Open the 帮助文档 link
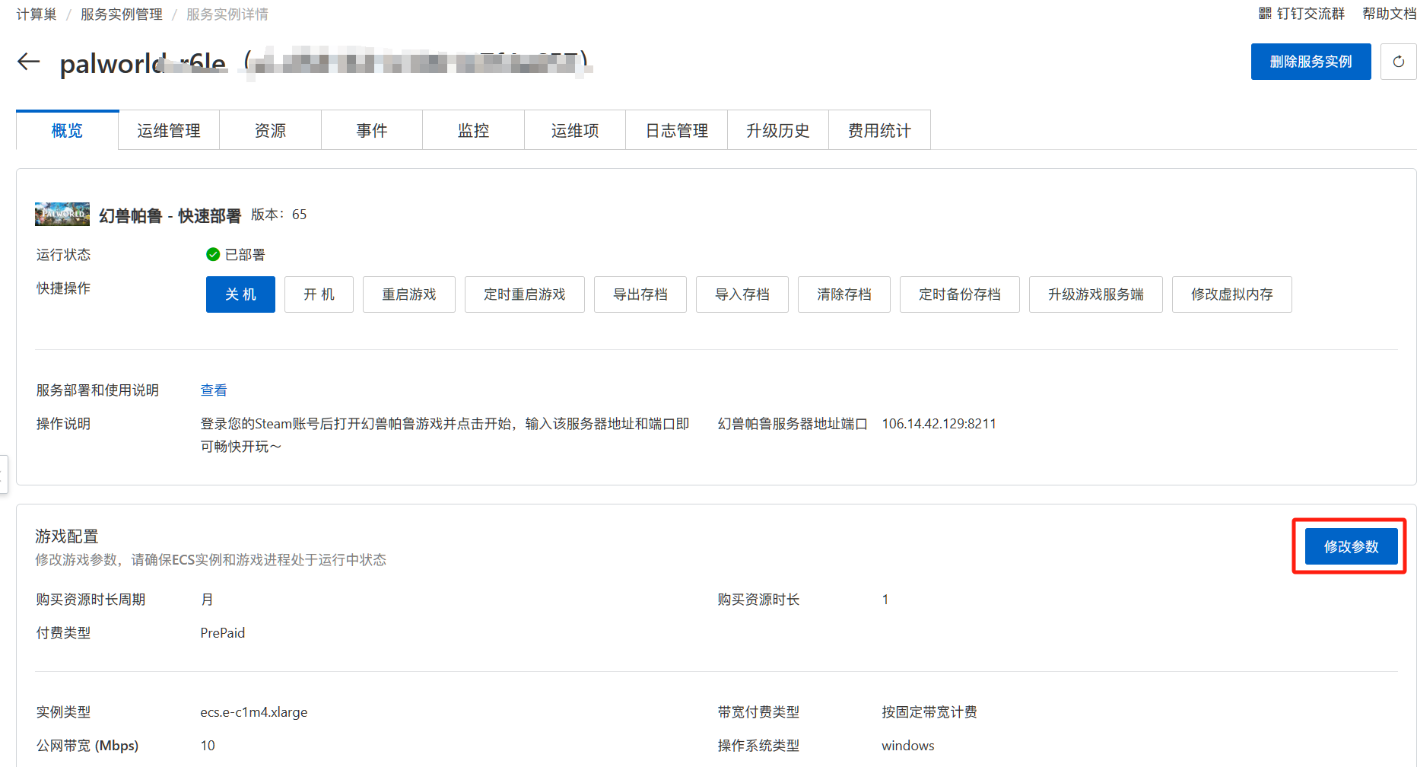The height and width of the screenshot is (767, 1417). 1390,14
